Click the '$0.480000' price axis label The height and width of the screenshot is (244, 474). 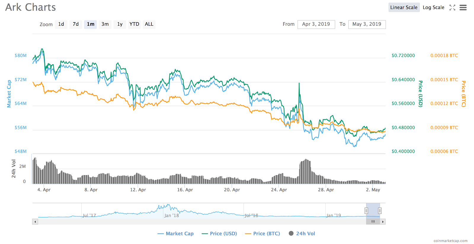coord(403,128)
